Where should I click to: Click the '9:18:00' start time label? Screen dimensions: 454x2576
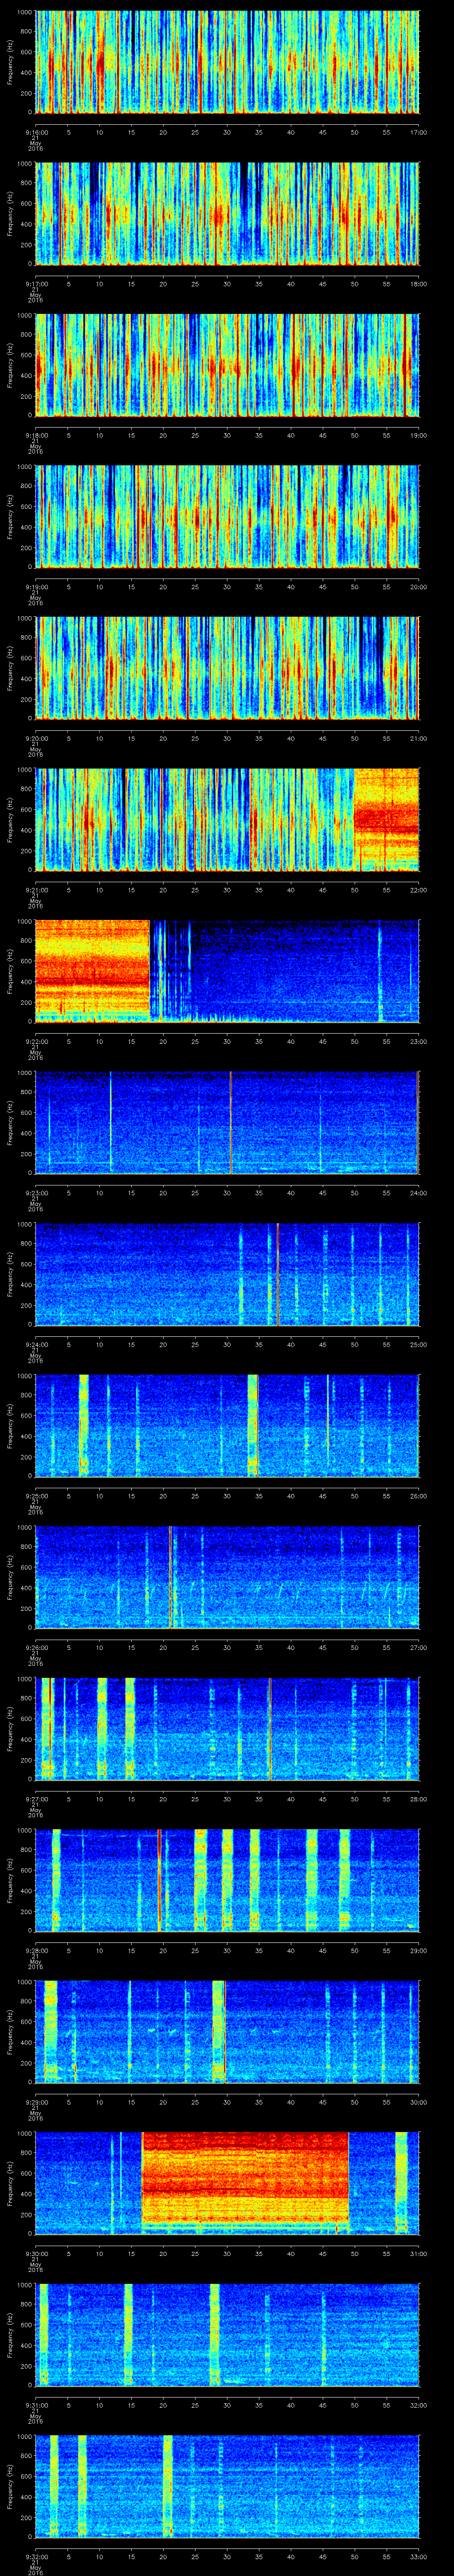[x=36, y=434]
